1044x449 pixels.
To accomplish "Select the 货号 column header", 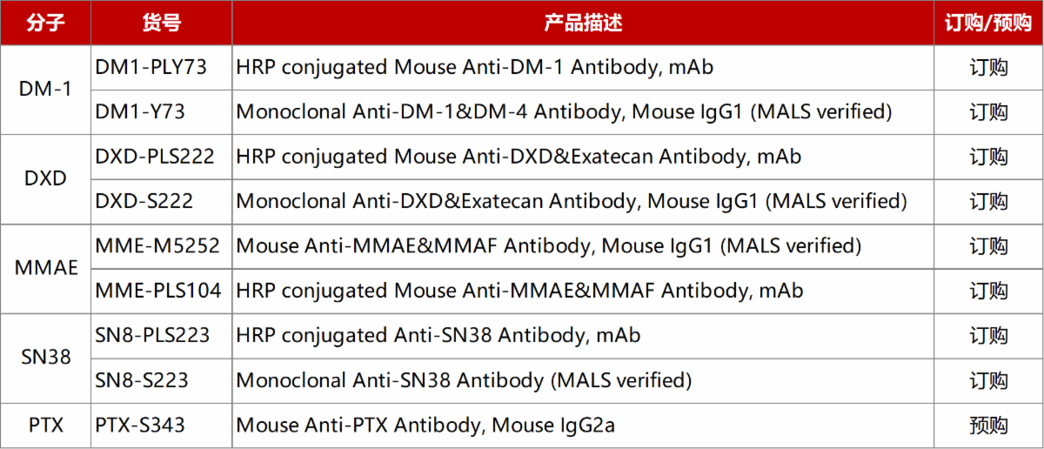I will (161, 23).
